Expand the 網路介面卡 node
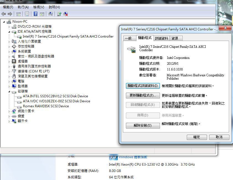 coord(9,111)
